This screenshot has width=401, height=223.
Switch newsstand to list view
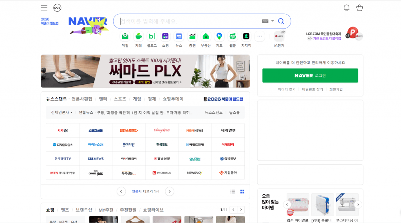pyautogui.click(x=233, y=192)
